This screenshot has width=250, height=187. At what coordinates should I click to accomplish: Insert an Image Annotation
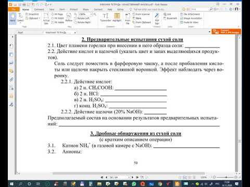[191, 18]
